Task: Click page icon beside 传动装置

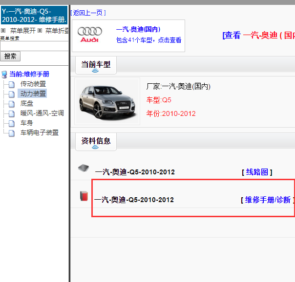Action: pos(12,84)
